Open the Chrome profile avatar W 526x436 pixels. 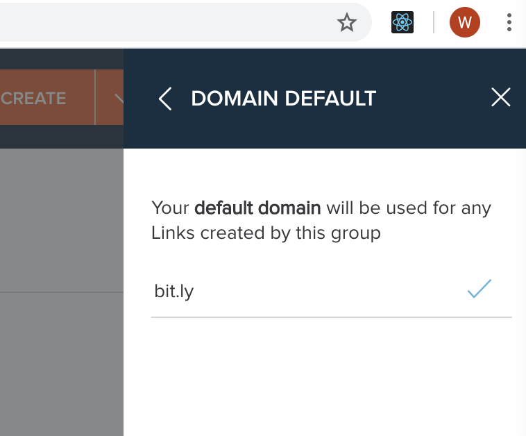[x=465, y=22]
